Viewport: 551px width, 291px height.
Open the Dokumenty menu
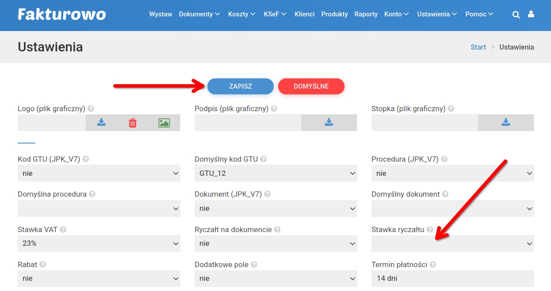[199, 14]
